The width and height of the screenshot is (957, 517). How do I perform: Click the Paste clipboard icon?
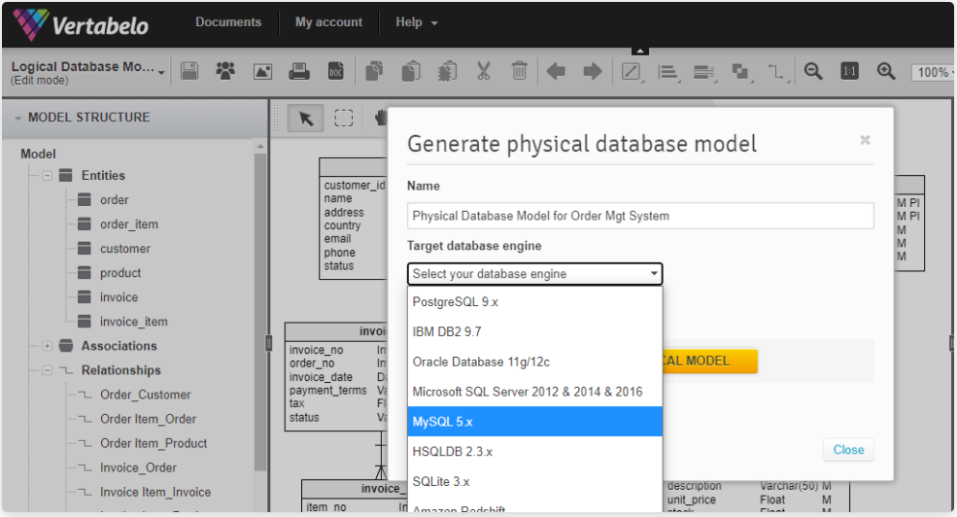[411, 71]
